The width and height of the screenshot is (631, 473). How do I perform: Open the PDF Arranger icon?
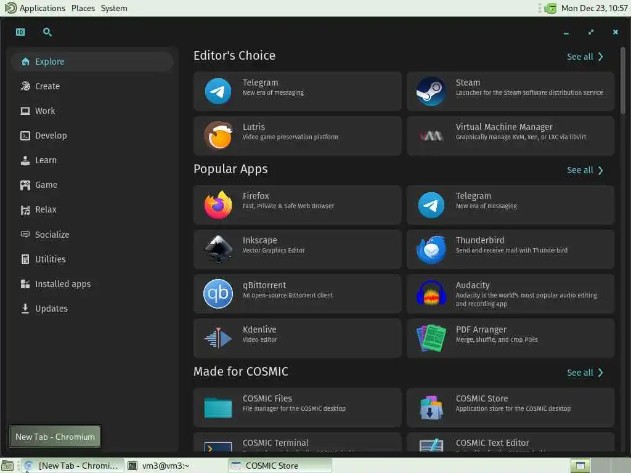pos(431,338)
